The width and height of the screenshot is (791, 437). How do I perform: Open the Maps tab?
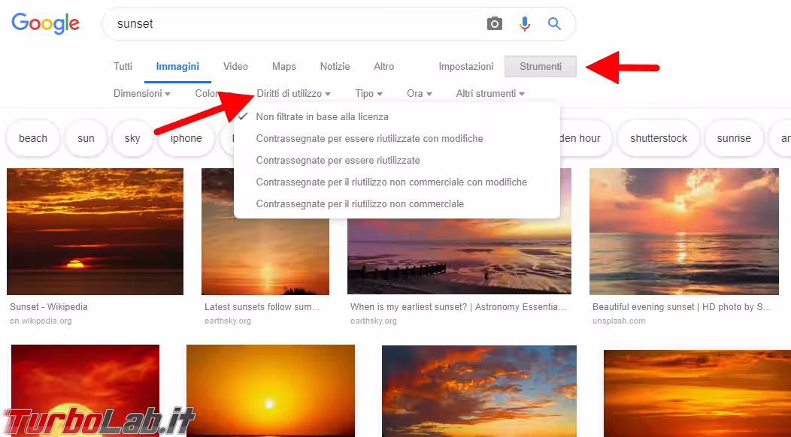pos(283,67)
